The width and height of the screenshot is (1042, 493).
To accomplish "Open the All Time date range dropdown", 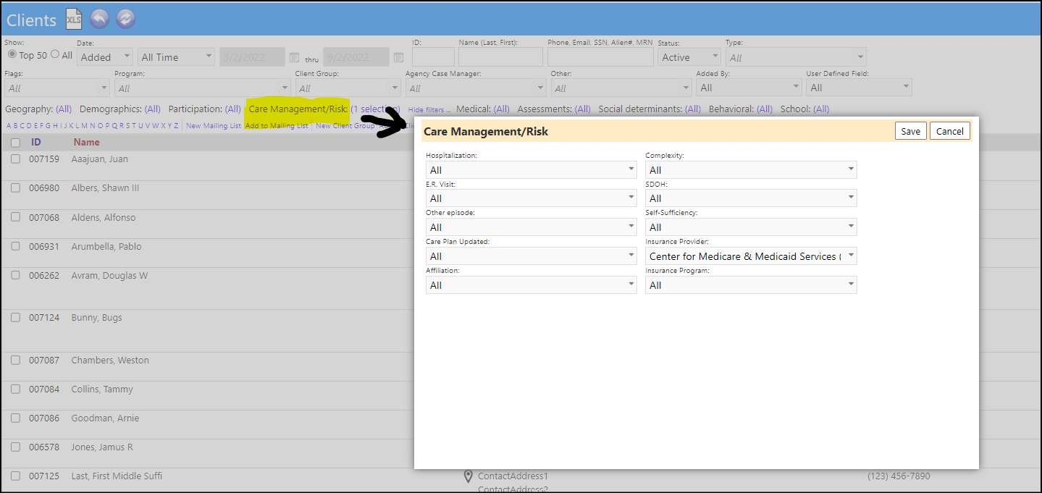I will 177,57.
